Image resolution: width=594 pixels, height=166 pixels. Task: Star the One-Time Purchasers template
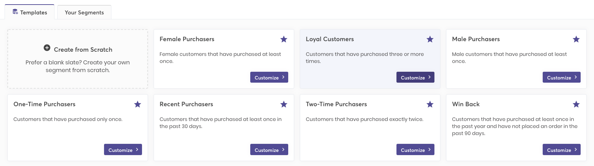137,104
